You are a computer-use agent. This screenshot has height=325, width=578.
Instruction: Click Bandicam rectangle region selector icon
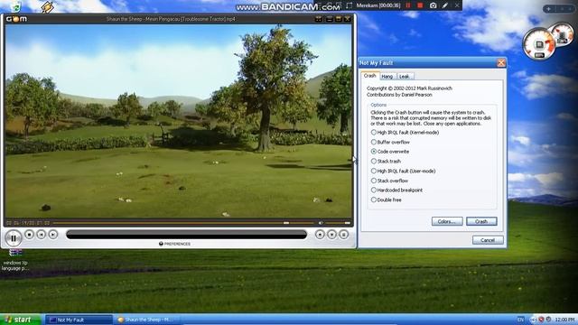point(349,5)
